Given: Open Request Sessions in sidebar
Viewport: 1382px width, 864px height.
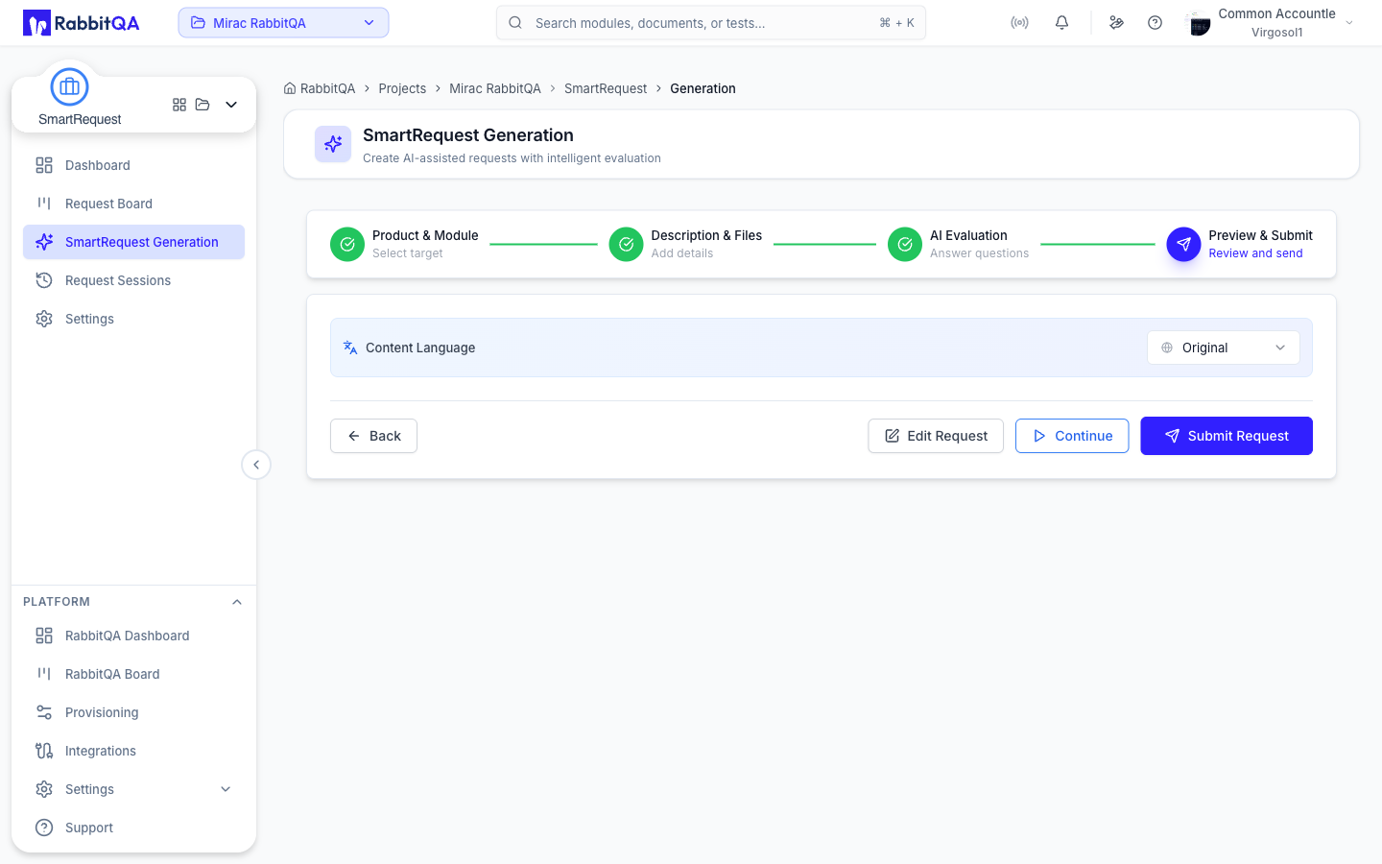Looking at the screenshot, I should pos(133,280).
